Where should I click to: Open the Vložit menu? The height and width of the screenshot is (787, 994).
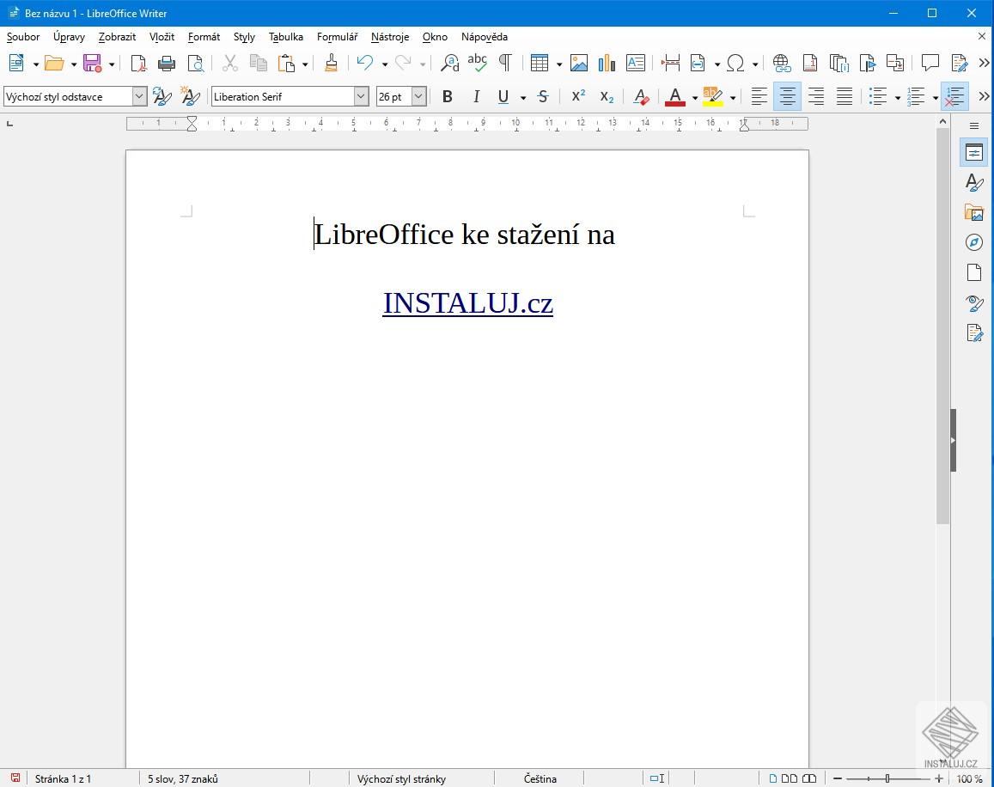(x=162, y=37)
